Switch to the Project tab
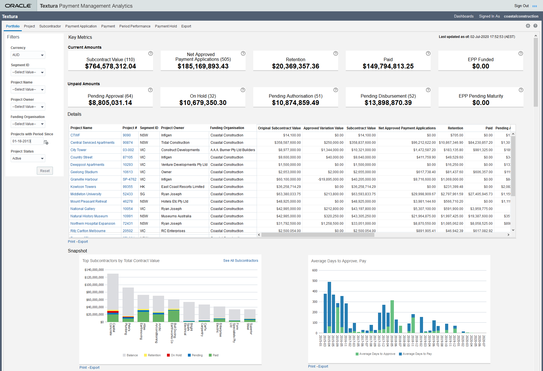Image resolution: width=543 pixels, height=371 pixels. 29,26
